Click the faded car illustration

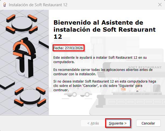(x=78, y=92)
